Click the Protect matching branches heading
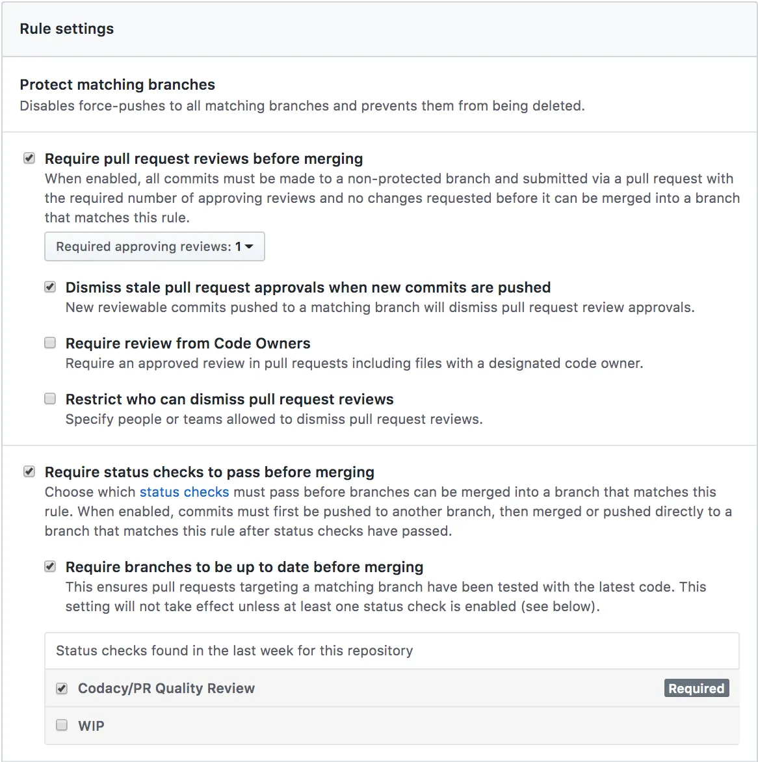 coord(118,85)
